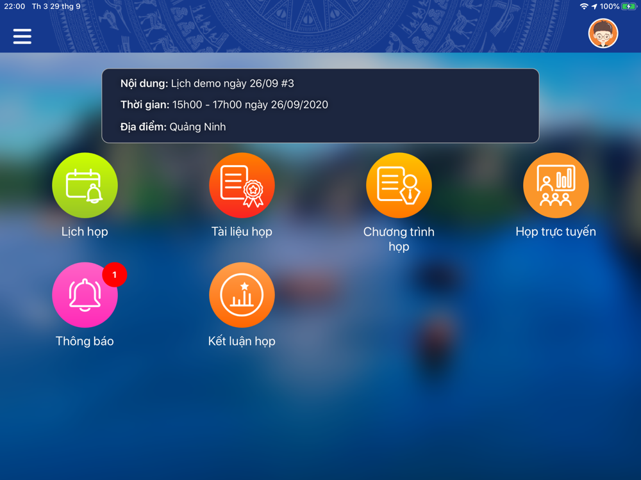641x480 pixels.
Task: Open the Họp trực tuyến online meeting icon
Action: coord(556,186)
